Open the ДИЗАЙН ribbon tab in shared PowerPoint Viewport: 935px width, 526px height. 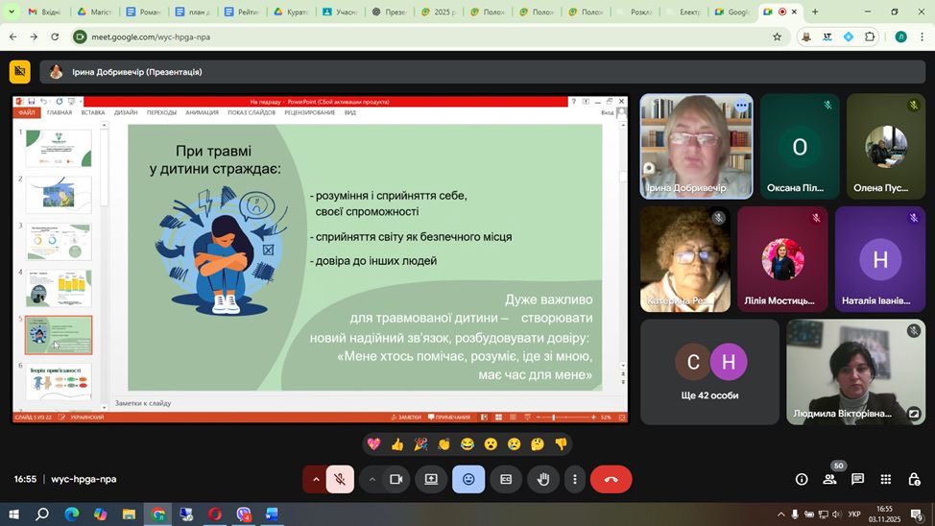[x=126, y=112]
